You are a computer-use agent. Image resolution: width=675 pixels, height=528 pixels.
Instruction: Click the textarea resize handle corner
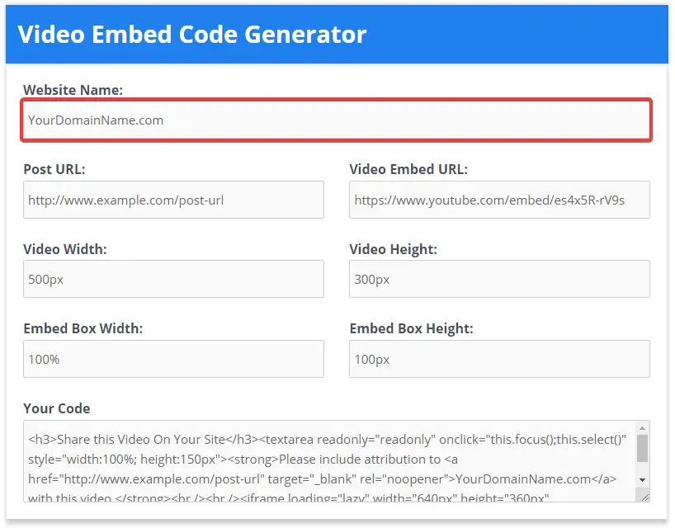point(644,497)
